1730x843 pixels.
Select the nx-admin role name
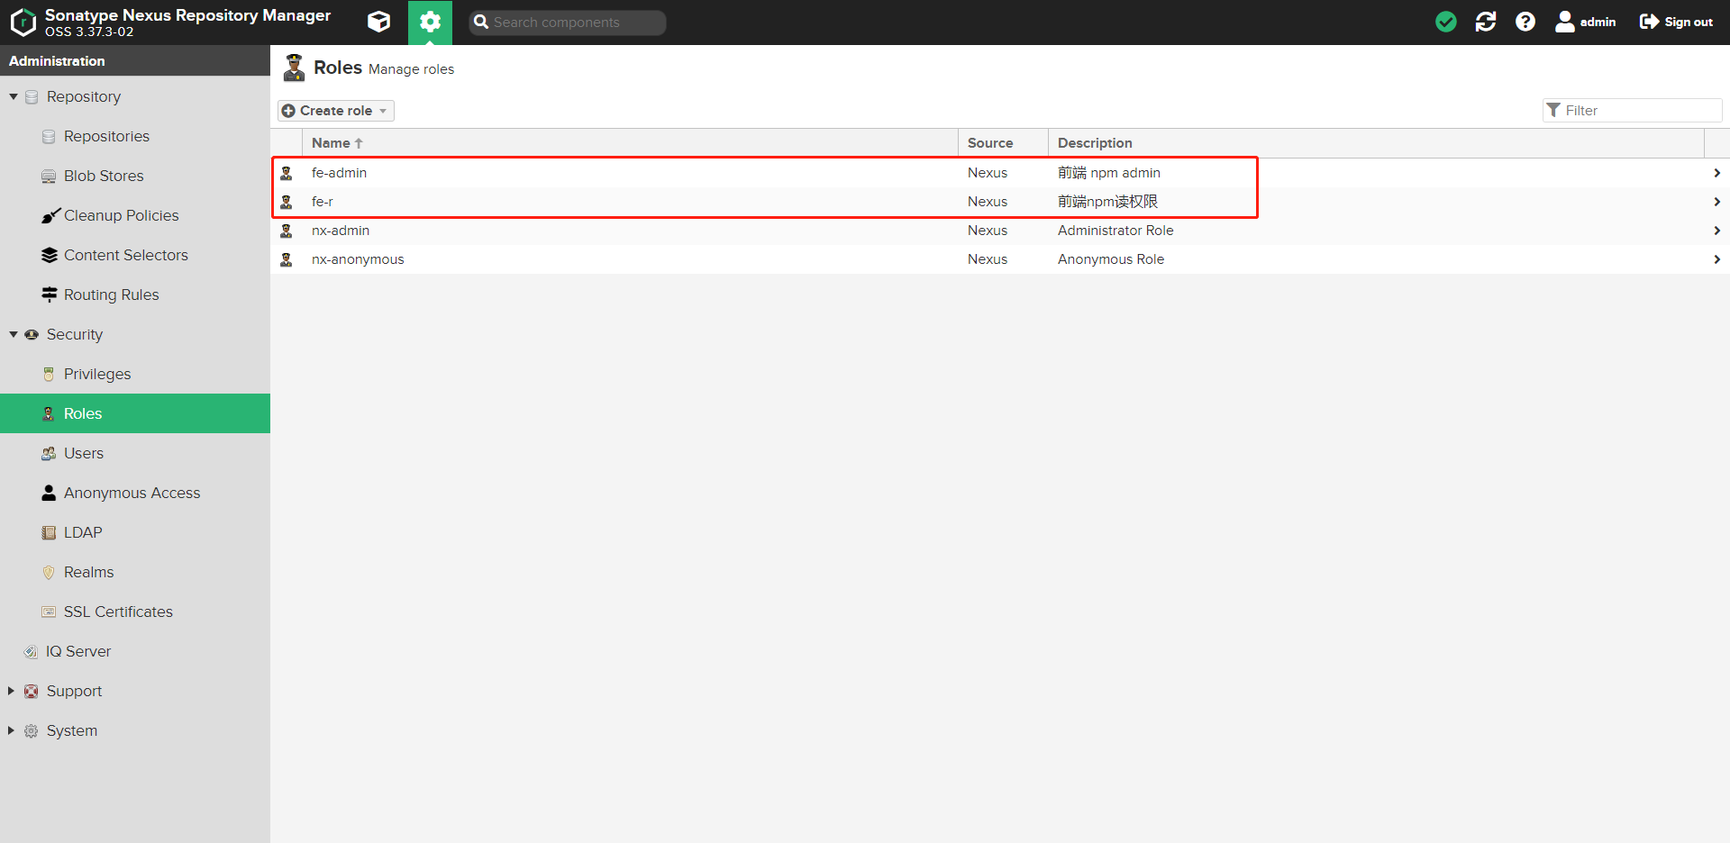(341, 231)
